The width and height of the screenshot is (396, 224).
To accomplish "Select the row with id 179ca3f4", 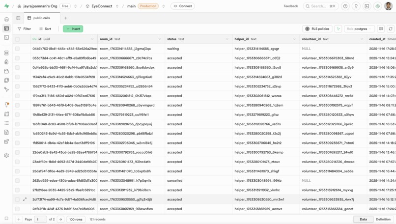I will 17,96.
